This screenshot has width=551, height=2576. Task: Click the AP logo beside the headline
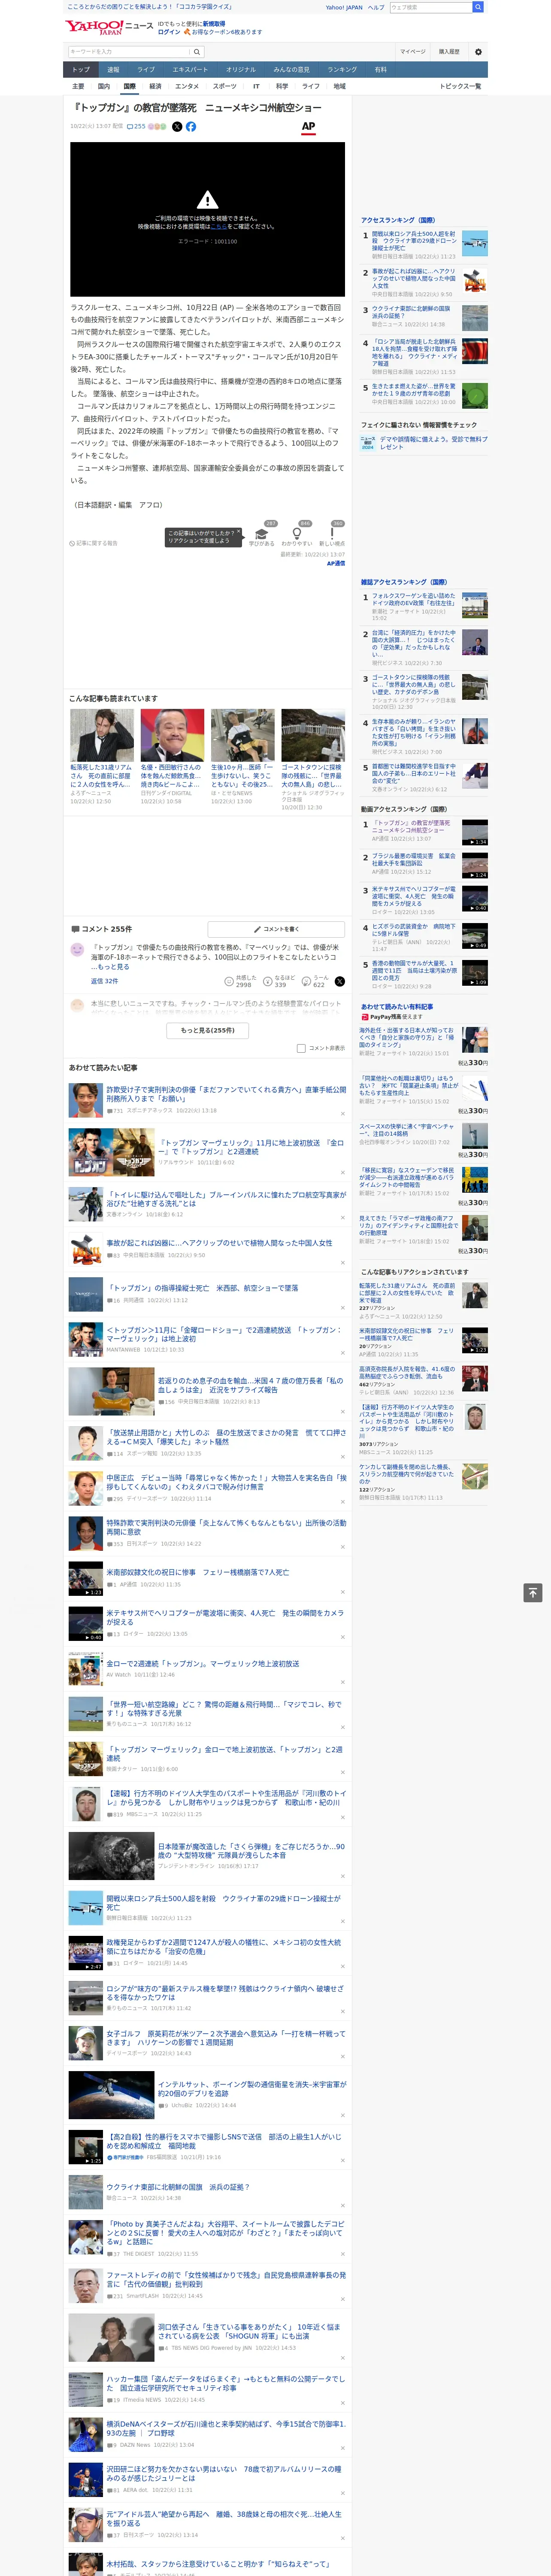coord(308,127)
